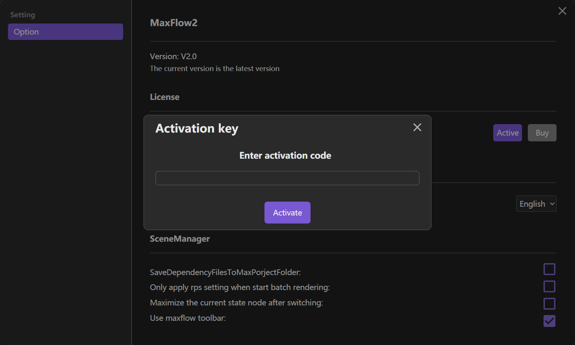The width and height of the screenshot is (575, 345).
Task: Enable SaveDependencyFilesToMaxPorjectFolder
Action: [x=549, y=269]
